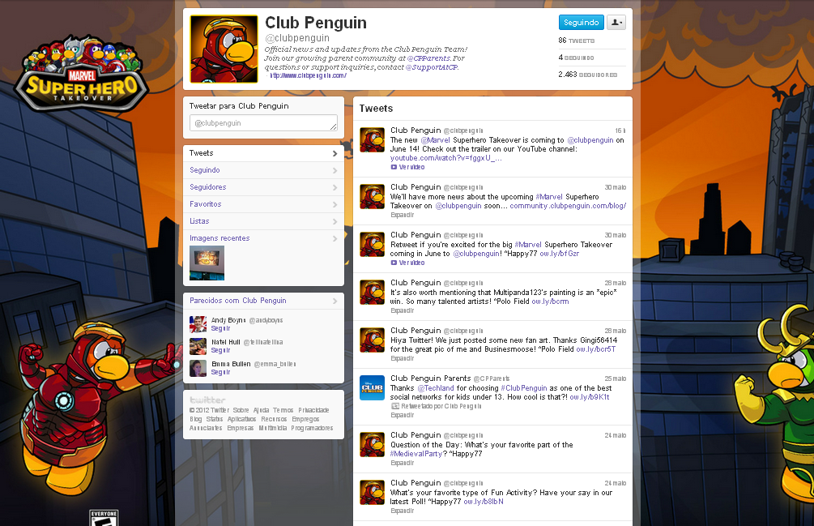Open the @CPParents mention in bio
Screen dimensions: 814x526
pos(428,58)
